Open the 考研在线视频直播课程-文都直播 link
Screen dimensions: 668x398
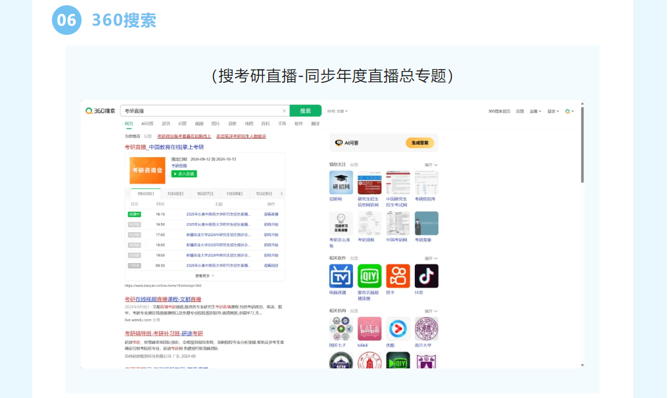point(163,299)
